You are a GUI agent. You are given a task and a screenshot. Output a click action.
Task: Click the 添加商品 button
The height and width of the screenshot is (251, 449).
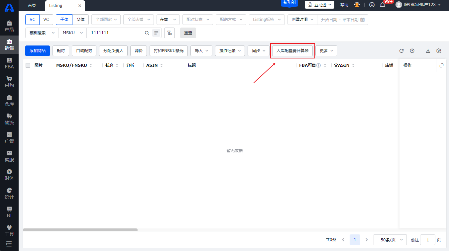pyautogui.click(x=38, y=51)
